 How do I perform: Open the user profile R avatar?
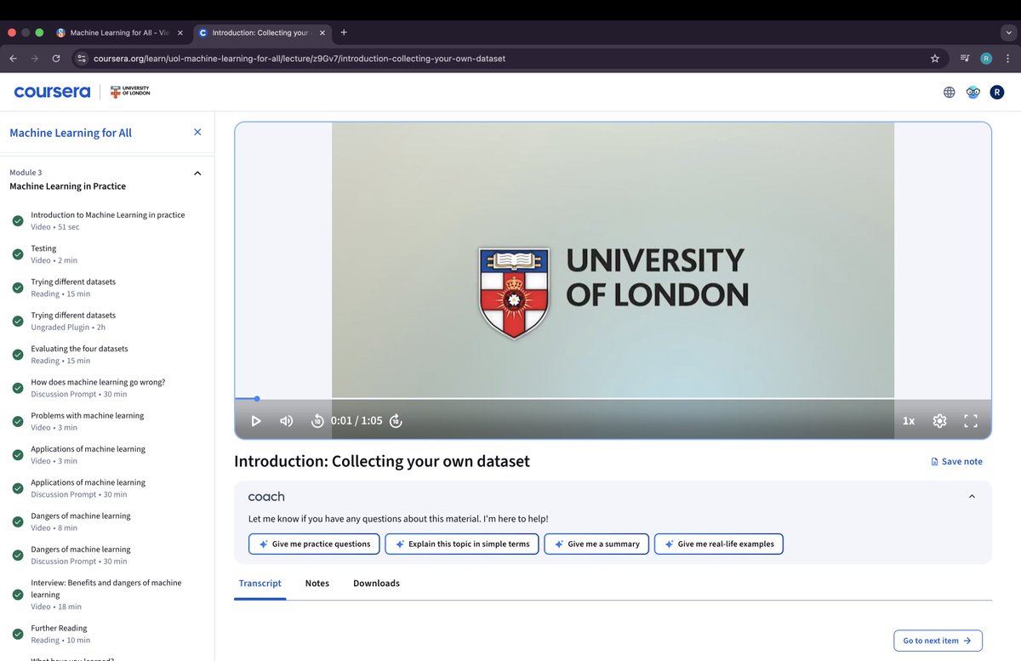(x=997, y=92)
